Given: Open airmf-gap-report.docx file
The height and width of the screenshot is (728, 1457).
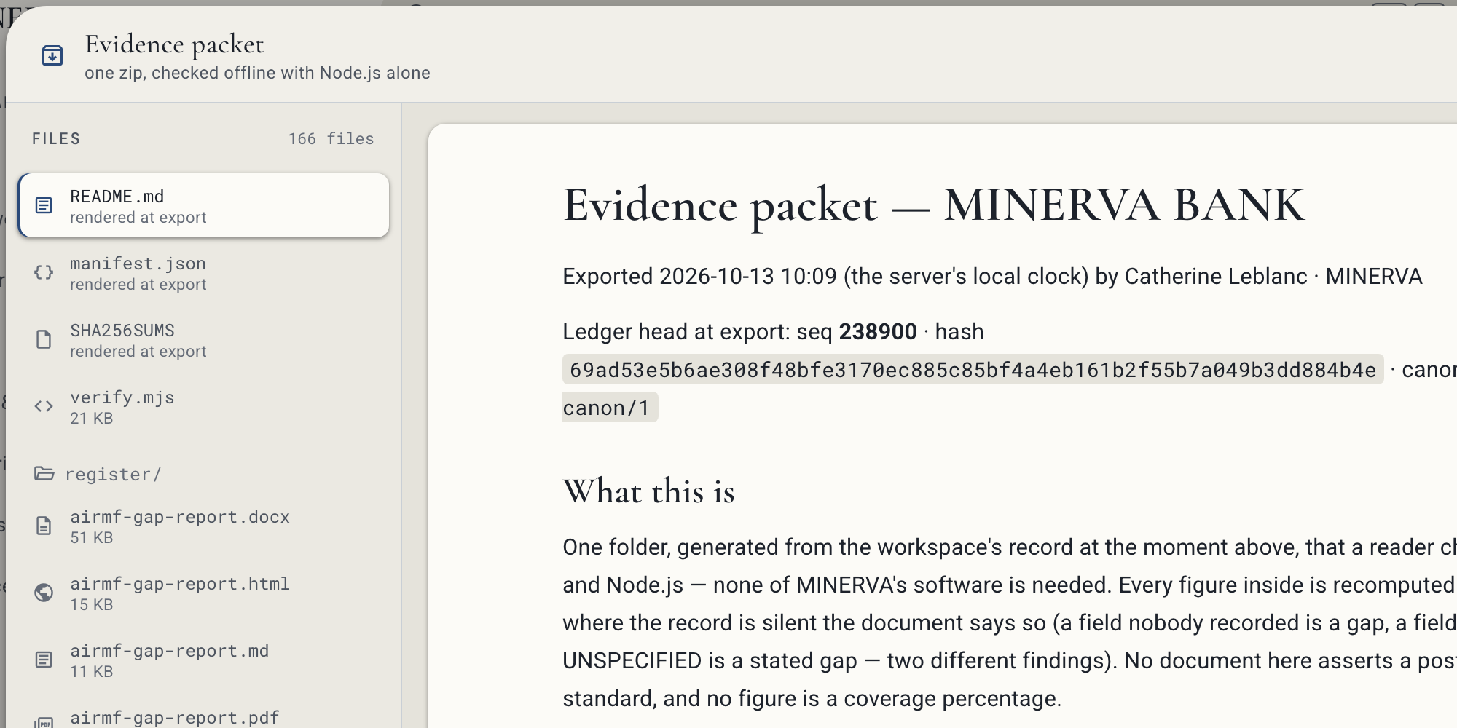Looking at the screenshot, I should coord(204,526).
